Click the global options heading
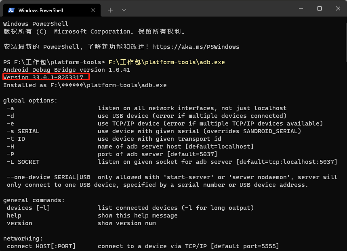 (x=30, y=100)
